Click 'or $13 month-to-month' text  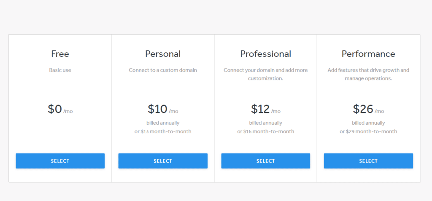163,131
